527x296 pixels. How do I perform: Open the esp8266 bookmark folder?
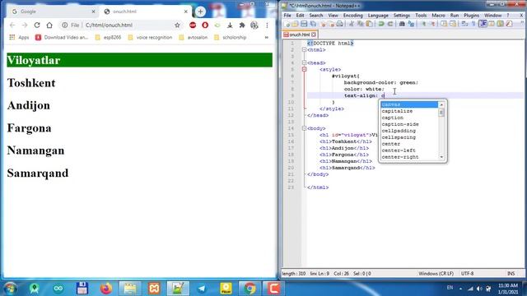pos(108,37)
